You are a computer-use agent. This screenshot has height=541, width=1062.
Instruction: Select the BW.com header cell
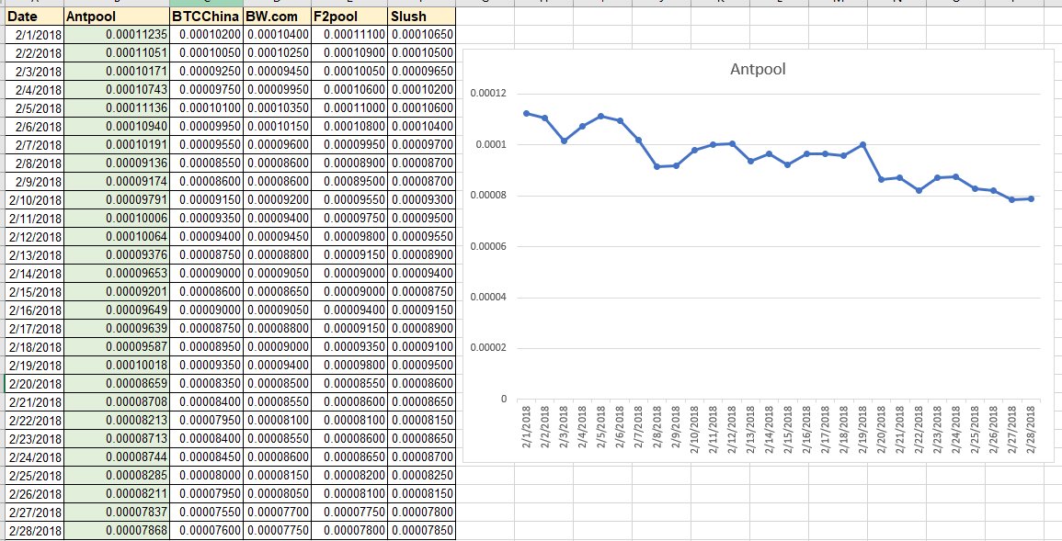[x=277, y=17]
